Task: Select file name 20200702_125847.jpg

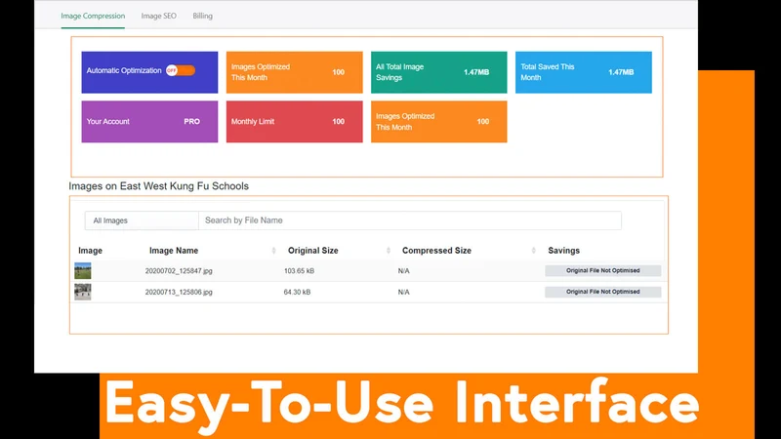Action: [x=179, y=271]
